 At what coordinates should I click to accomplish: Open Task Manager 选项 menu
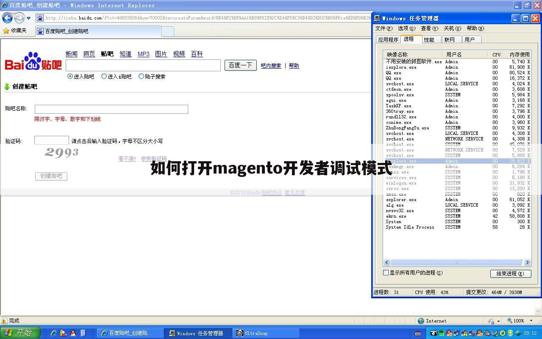[x=406, y=28]
